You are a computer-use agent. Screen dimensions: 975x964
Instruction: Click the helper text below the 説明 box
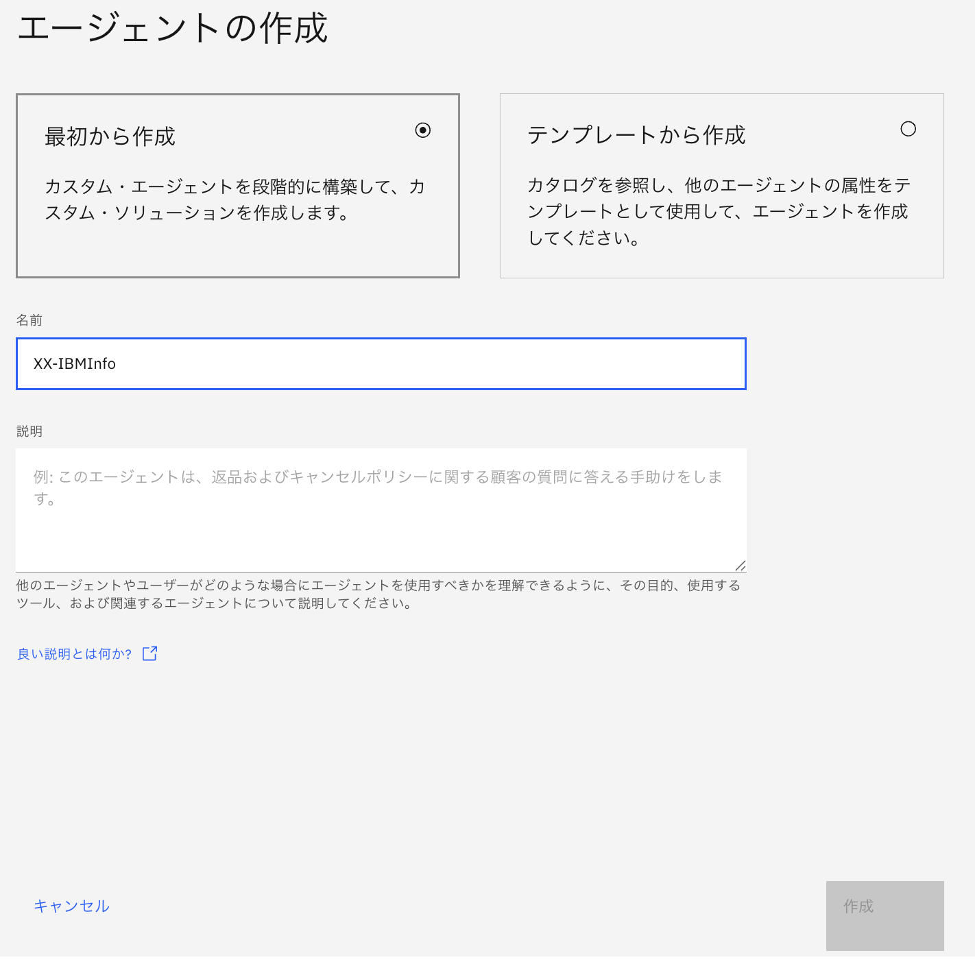[378, 594]
